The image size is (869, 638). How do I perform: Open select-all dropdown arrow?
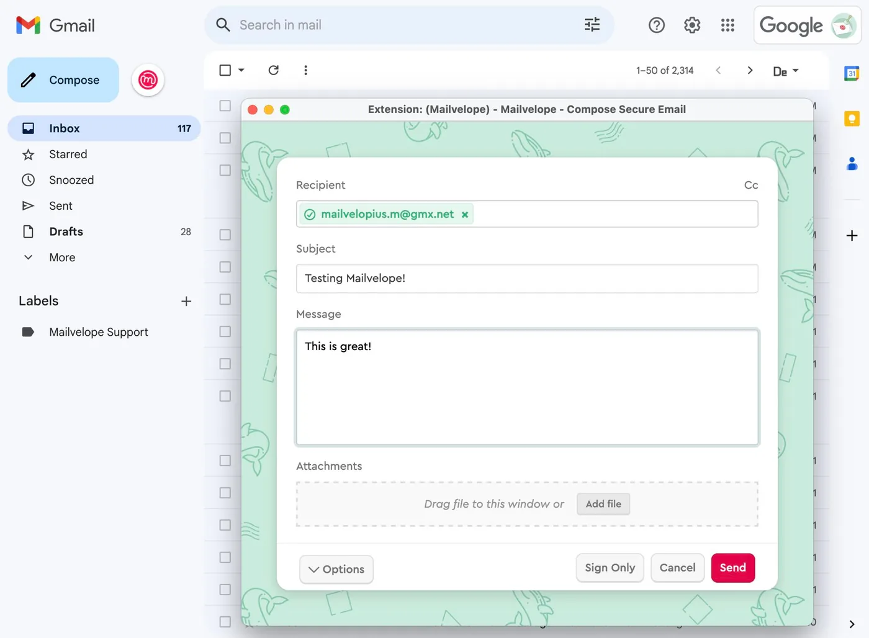[x=241, y=70]
